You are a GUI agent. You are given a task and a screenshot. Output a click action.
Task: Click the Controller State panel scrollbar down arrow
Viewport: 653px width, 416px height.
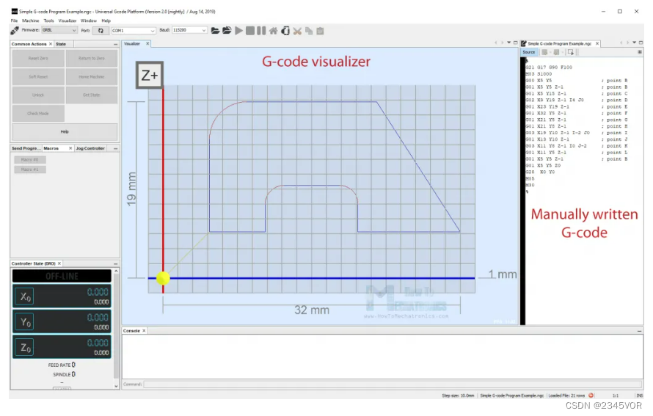tap(116, 386)
